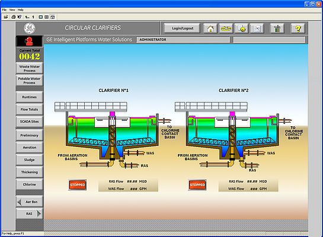Click the WAS Flow value for Clarifier N°2

254,188
